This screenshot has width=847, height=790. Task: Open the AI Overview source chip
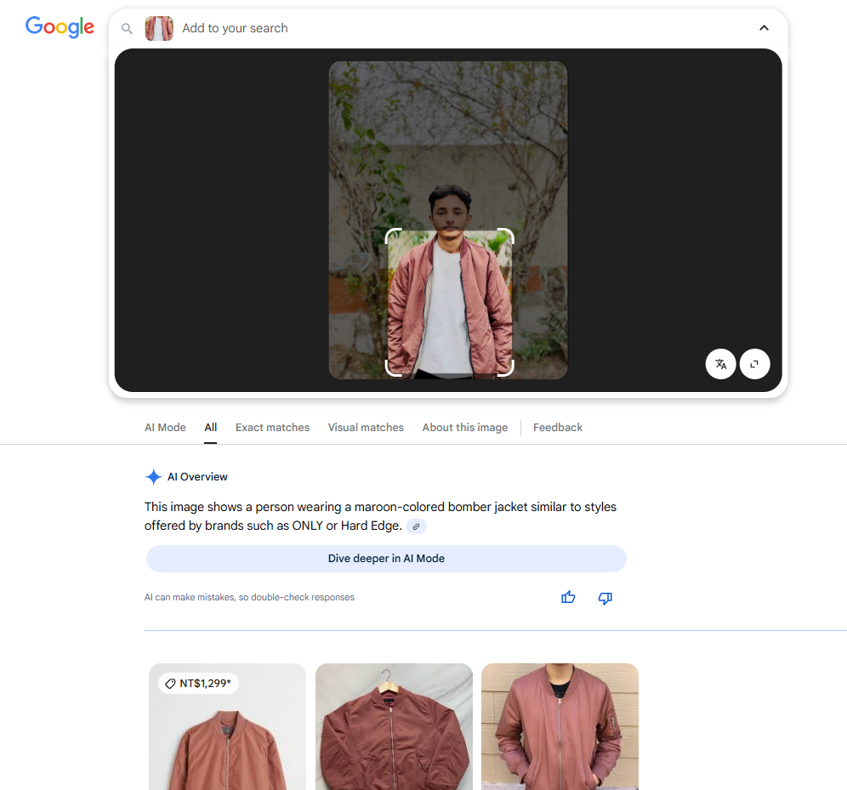tap(416, 526)
